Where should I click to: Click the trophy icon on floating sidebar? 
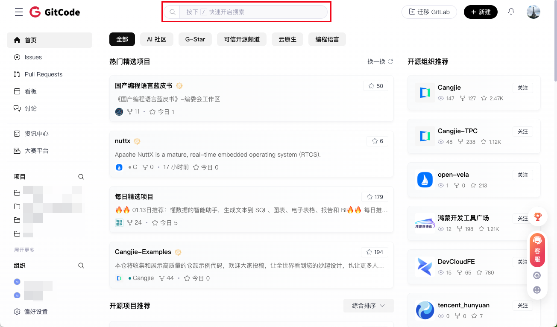click(x=537, y=217)
